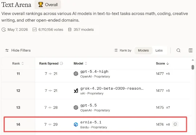
Task: Open the Overall category trophy selector
Action: click(48, 5)
